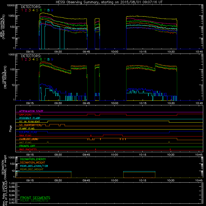Click AAZ_FLAG bump near 09:24
206x206 pixels.
48,143
